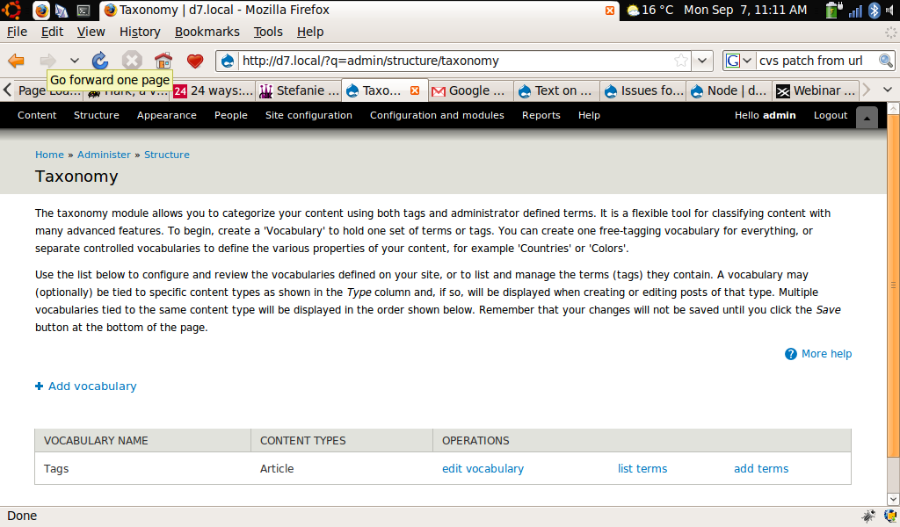Viewport: 900px width, 527px height.
Task: Open Appearance in the admin toolbar
Action: pos(166,115)
